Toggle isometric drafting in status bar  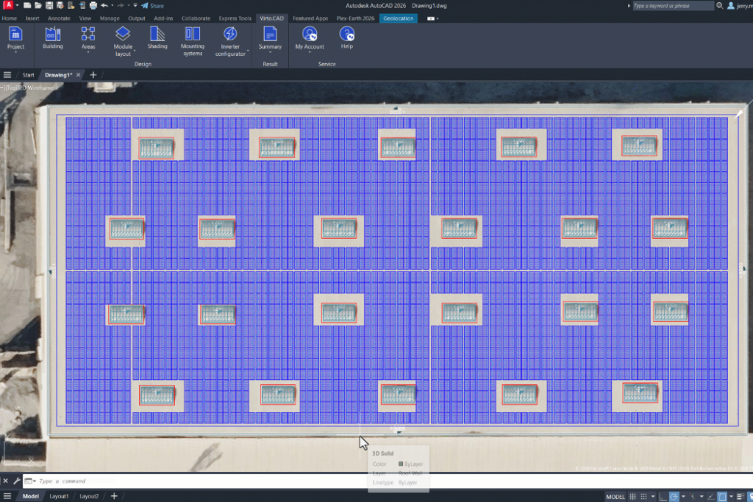click(x=692, y=496)
